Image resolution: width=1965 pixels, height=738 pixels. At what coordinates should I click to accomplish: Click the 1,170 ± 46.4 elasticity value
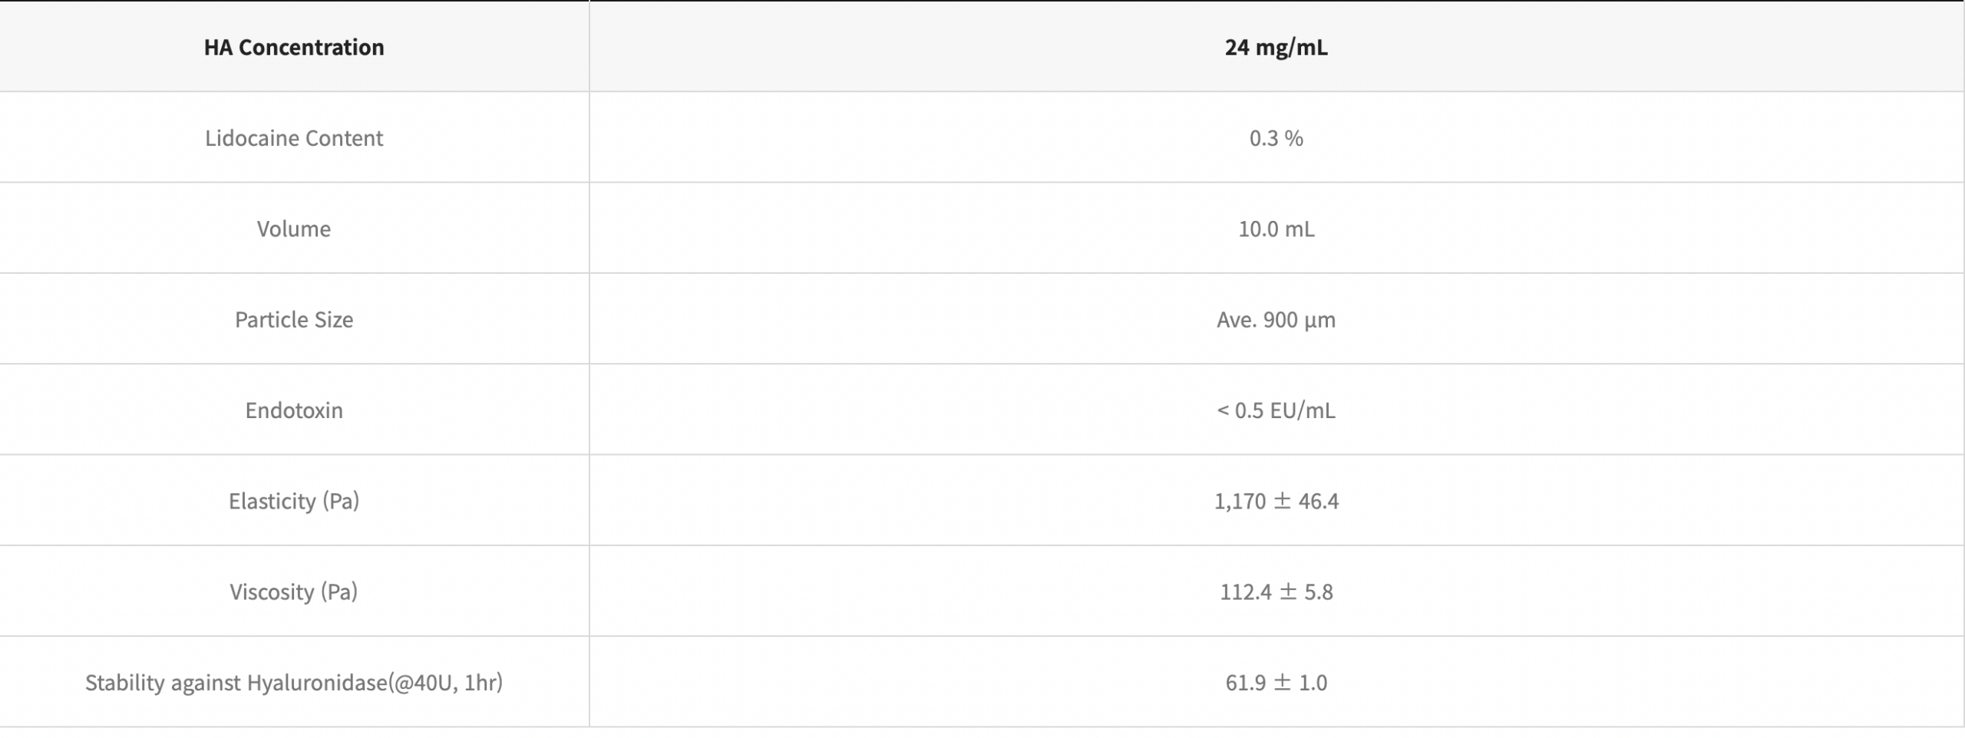pyautogui.click(x=1276, y=501)
